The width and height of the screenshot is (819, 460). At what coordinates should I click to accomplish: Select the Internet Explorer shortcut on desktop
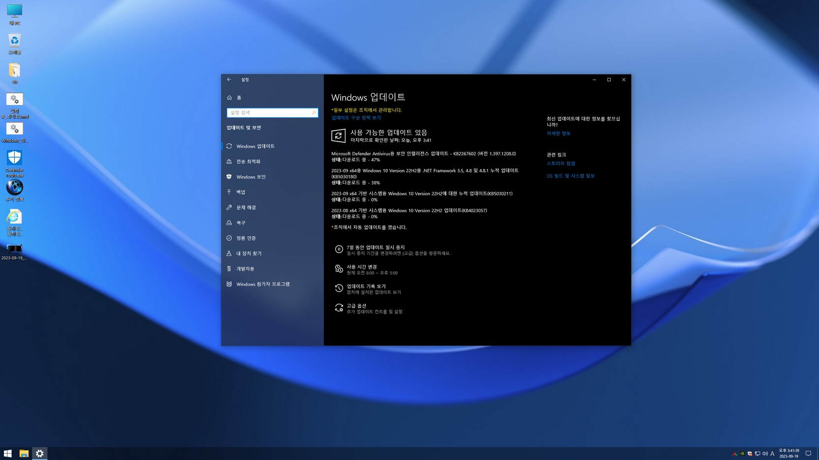pos(14,222)
